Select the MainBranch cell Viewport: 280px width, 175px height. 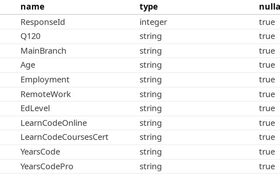[43, 51]
